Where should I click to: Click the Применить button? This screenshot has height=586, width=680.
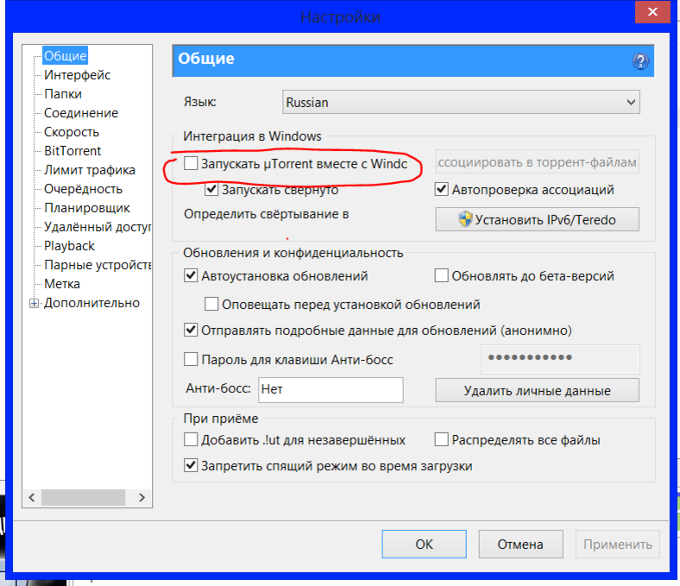click(618, 544)
